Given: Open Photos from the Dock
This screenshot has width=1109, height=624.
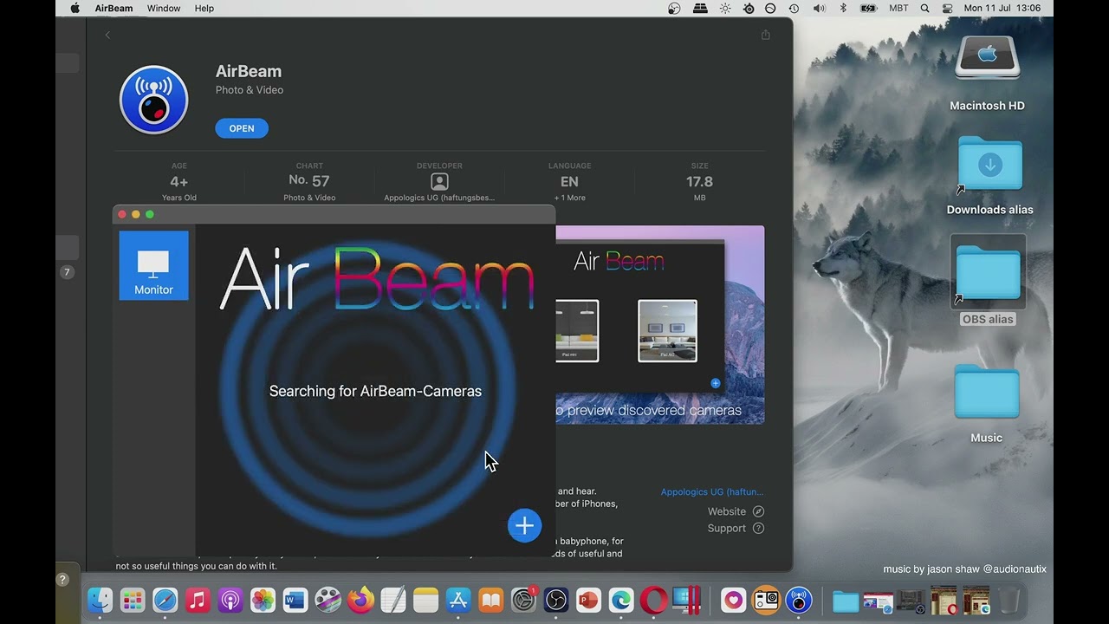Looking at the screenshot, I should pyautogui.click(x=263, y=600).
